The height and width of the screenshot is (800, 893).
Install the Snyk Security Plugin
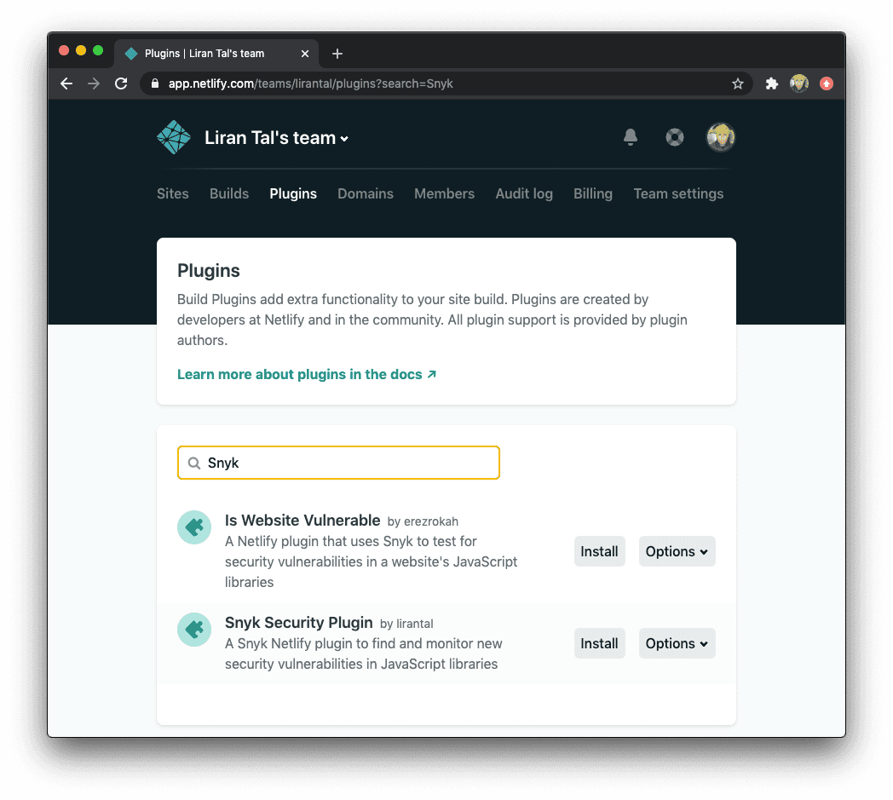[x=599, y=643]
